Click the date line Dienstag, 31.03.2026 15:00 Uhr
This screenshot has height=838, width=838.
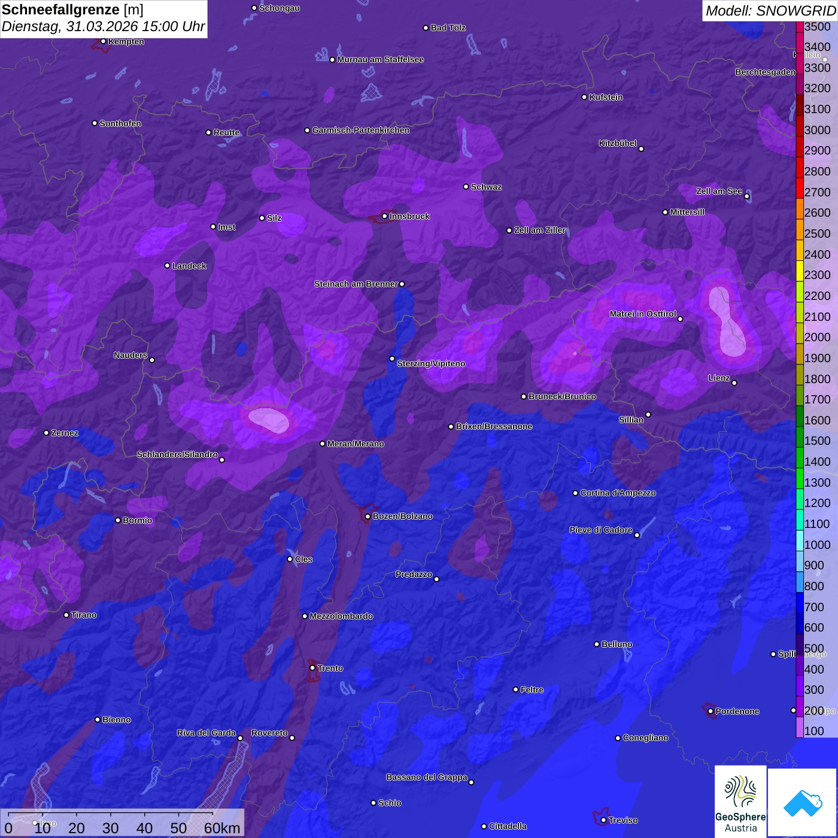click(103, 27)
